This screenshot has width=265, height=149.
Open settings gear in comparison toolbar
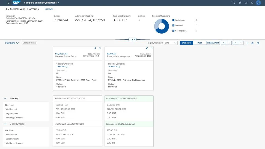(x=252, y=43)
